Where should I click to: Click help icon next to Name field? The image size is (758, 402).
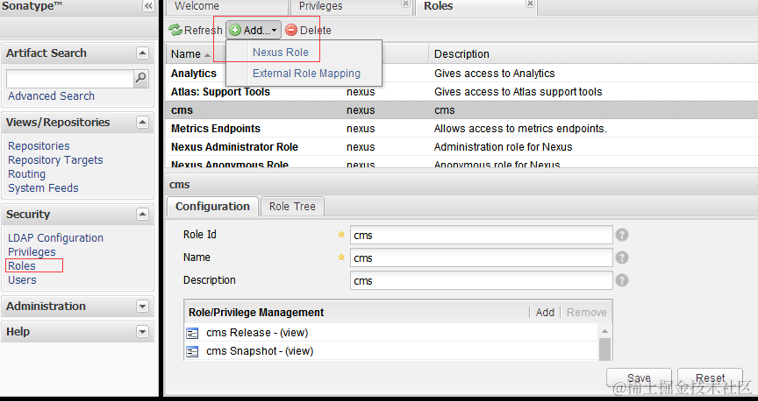tap(622, 257)
